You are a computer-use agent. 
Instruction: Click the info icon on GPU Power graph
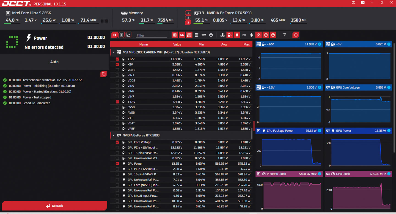[x=389, y=131]
